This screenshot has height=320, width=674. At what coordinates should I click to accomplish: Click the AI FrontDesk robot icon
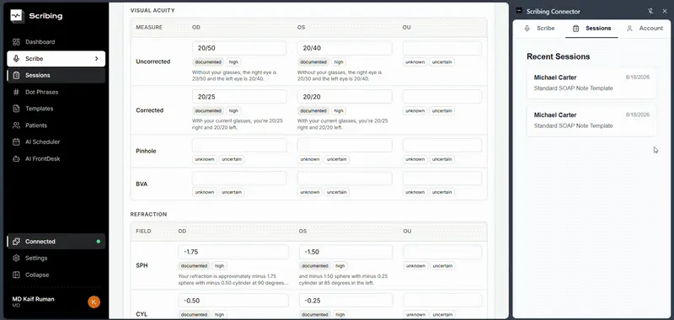click(x=16, y=158)
